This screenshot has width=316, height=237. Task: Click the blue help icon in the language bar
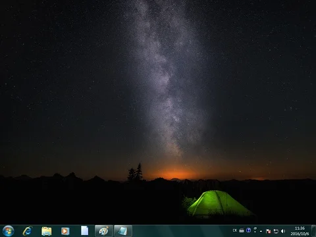[248, 230]
